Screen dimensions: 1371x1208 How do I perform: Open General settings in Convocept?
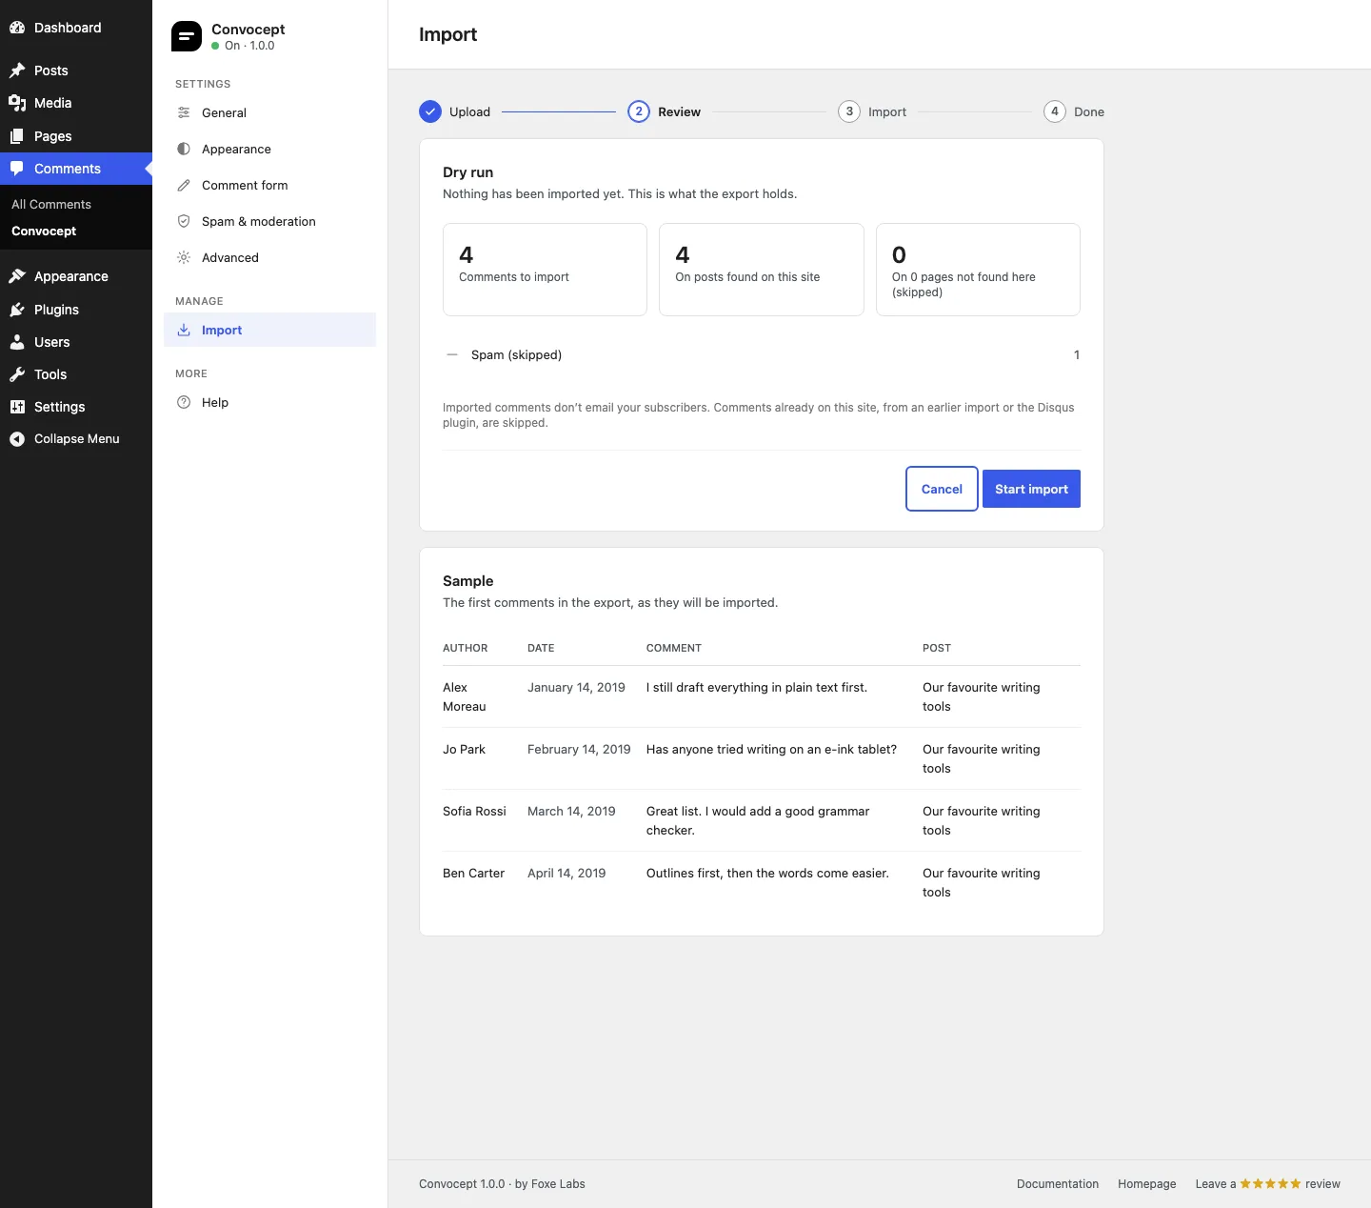tap(269, 112)
